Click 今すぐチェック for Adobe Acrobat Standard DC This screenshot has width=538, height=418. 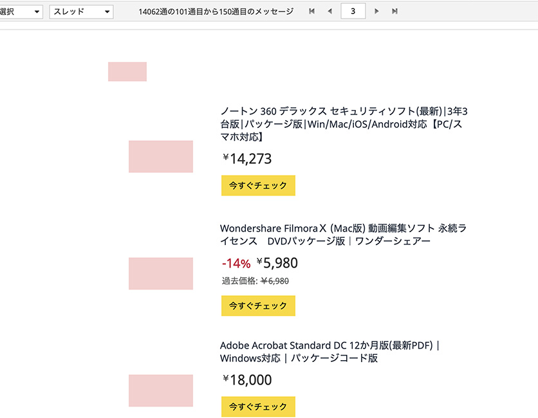258,406
